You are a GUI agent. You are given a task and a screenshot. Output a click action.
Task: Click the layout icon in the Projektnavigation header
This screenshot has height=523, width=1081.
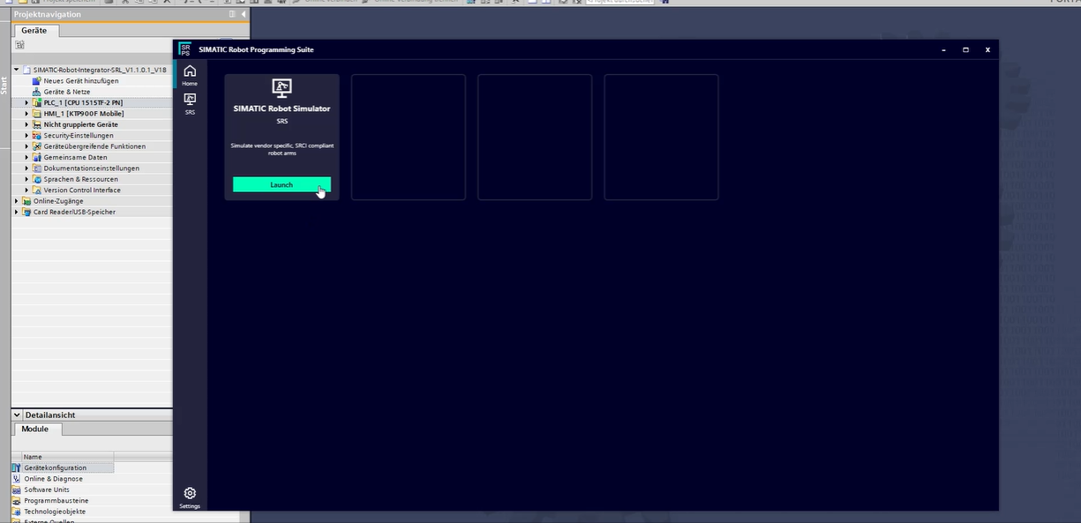232,14
